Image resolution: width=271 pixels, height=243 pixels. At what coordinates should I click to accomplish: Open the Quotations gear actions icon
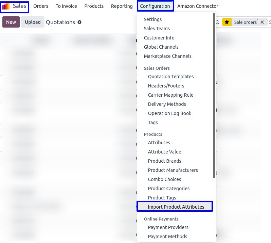tap(79, 22)
